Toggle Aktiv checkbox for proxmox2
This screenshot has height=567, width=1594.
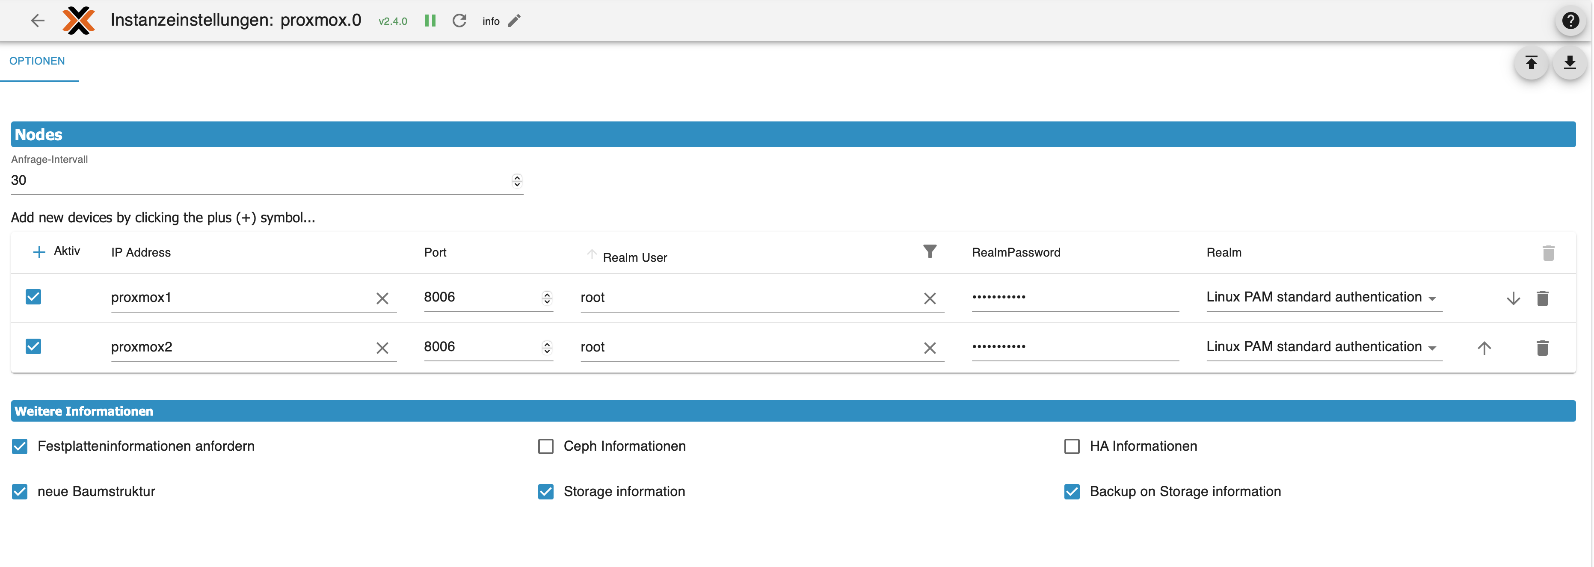pos(33,346)
